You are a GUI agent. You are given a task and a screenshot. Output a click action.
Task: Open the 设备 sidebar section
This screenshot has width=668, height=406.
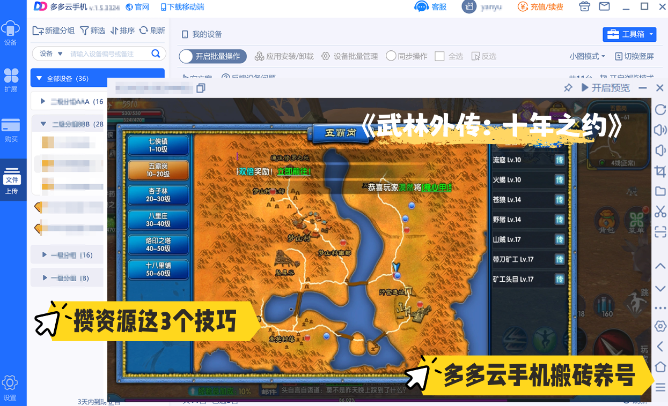click(10, 33)
